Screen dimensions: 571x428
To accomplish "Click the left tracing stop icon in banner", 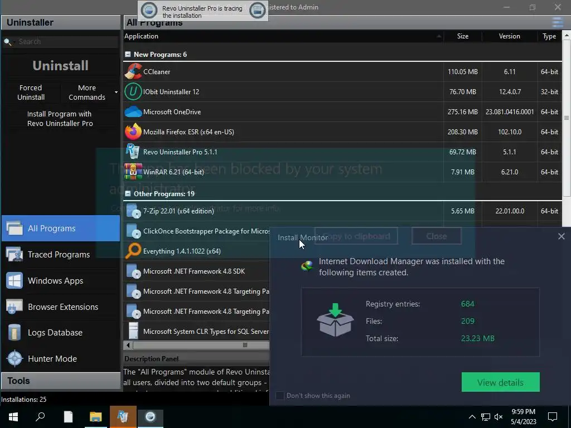I will pyautogui.click(x=149, y=11).
